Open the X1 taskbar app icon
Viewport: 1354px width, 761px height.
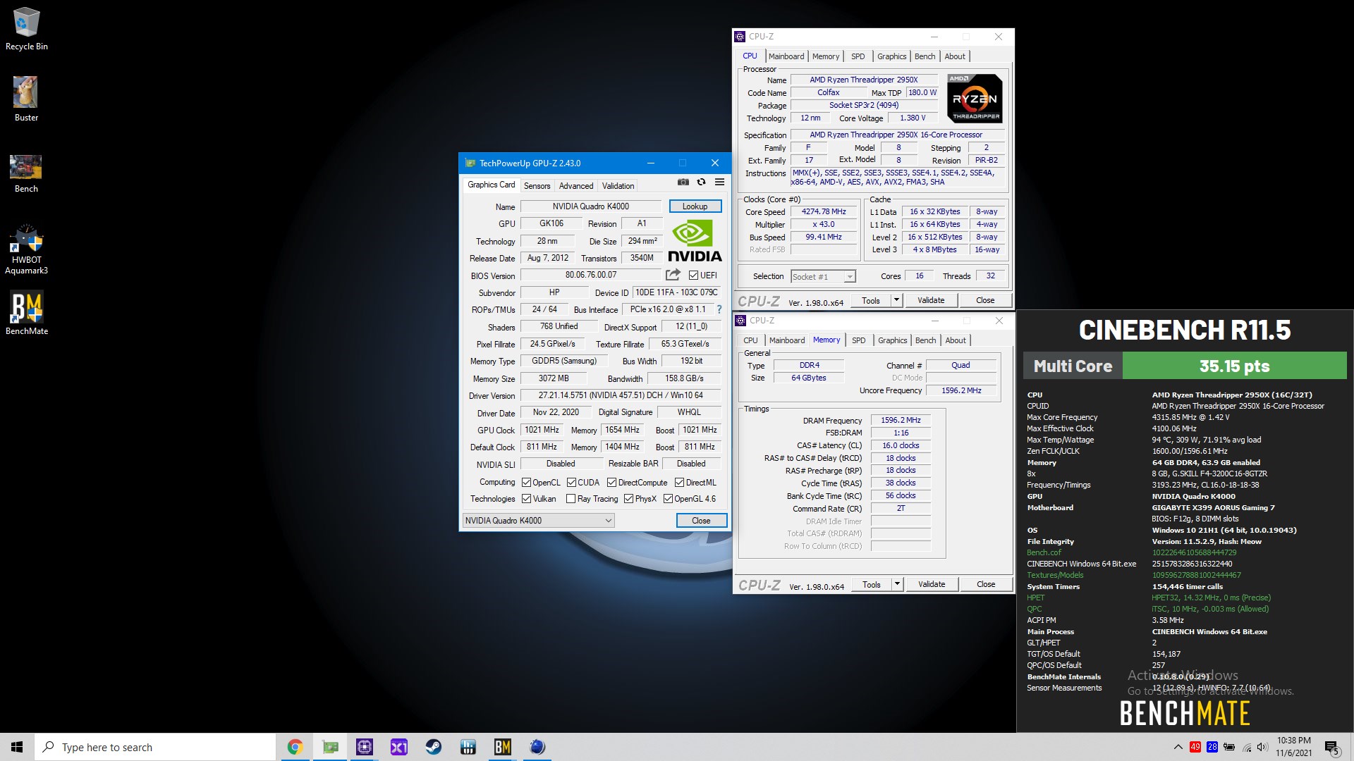coord(399,747)
